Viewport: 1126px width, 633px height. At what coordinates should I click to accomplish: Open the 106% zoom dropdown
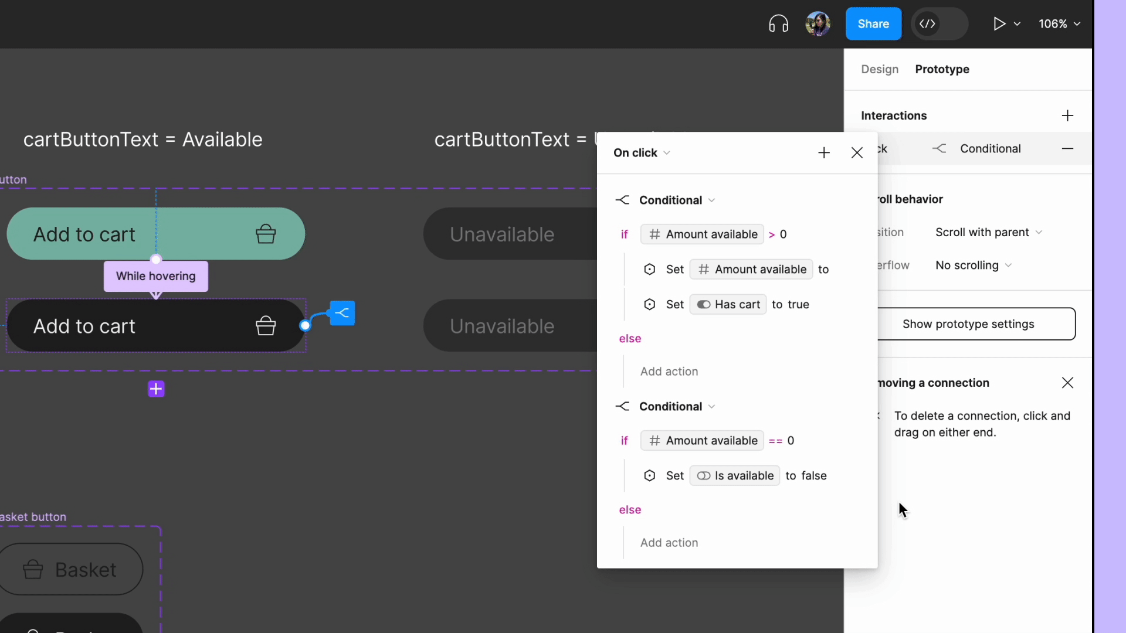(1059, 24)
